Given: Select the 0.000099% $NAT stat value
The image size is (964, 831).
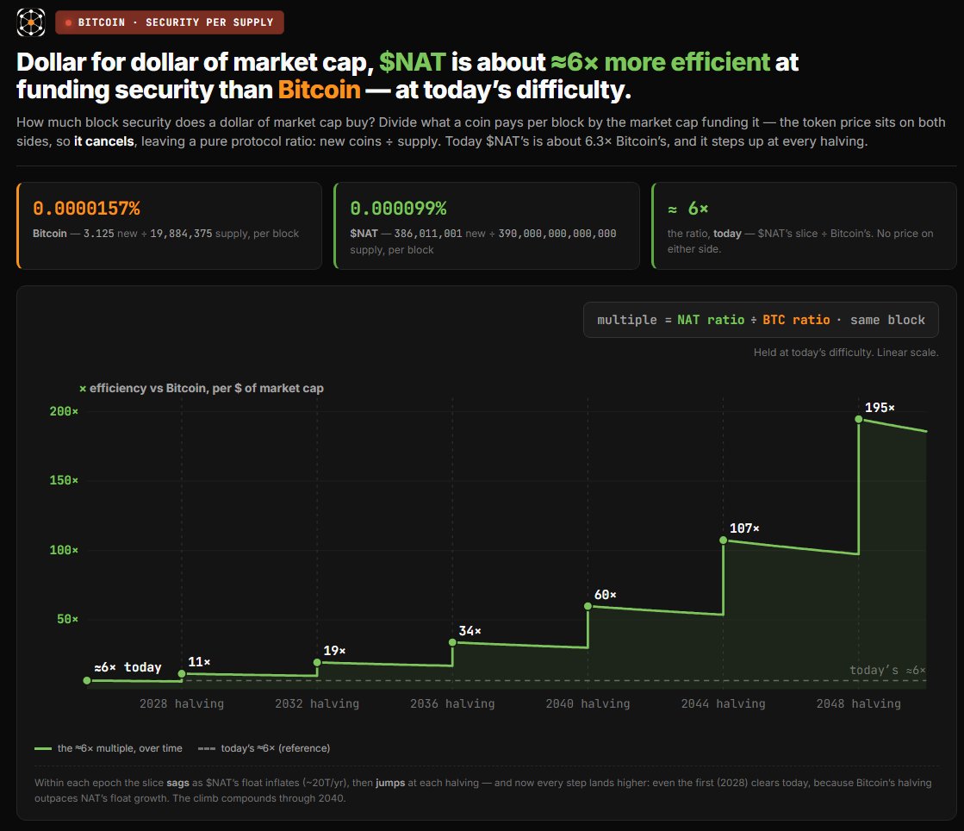Looking at the screenshot, I should (x=398, y=209).
